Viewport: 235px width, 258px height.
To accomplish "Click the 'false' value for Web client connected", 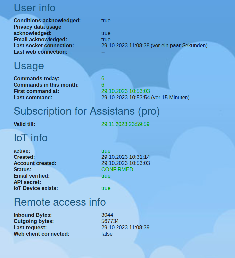I will 107,234.
